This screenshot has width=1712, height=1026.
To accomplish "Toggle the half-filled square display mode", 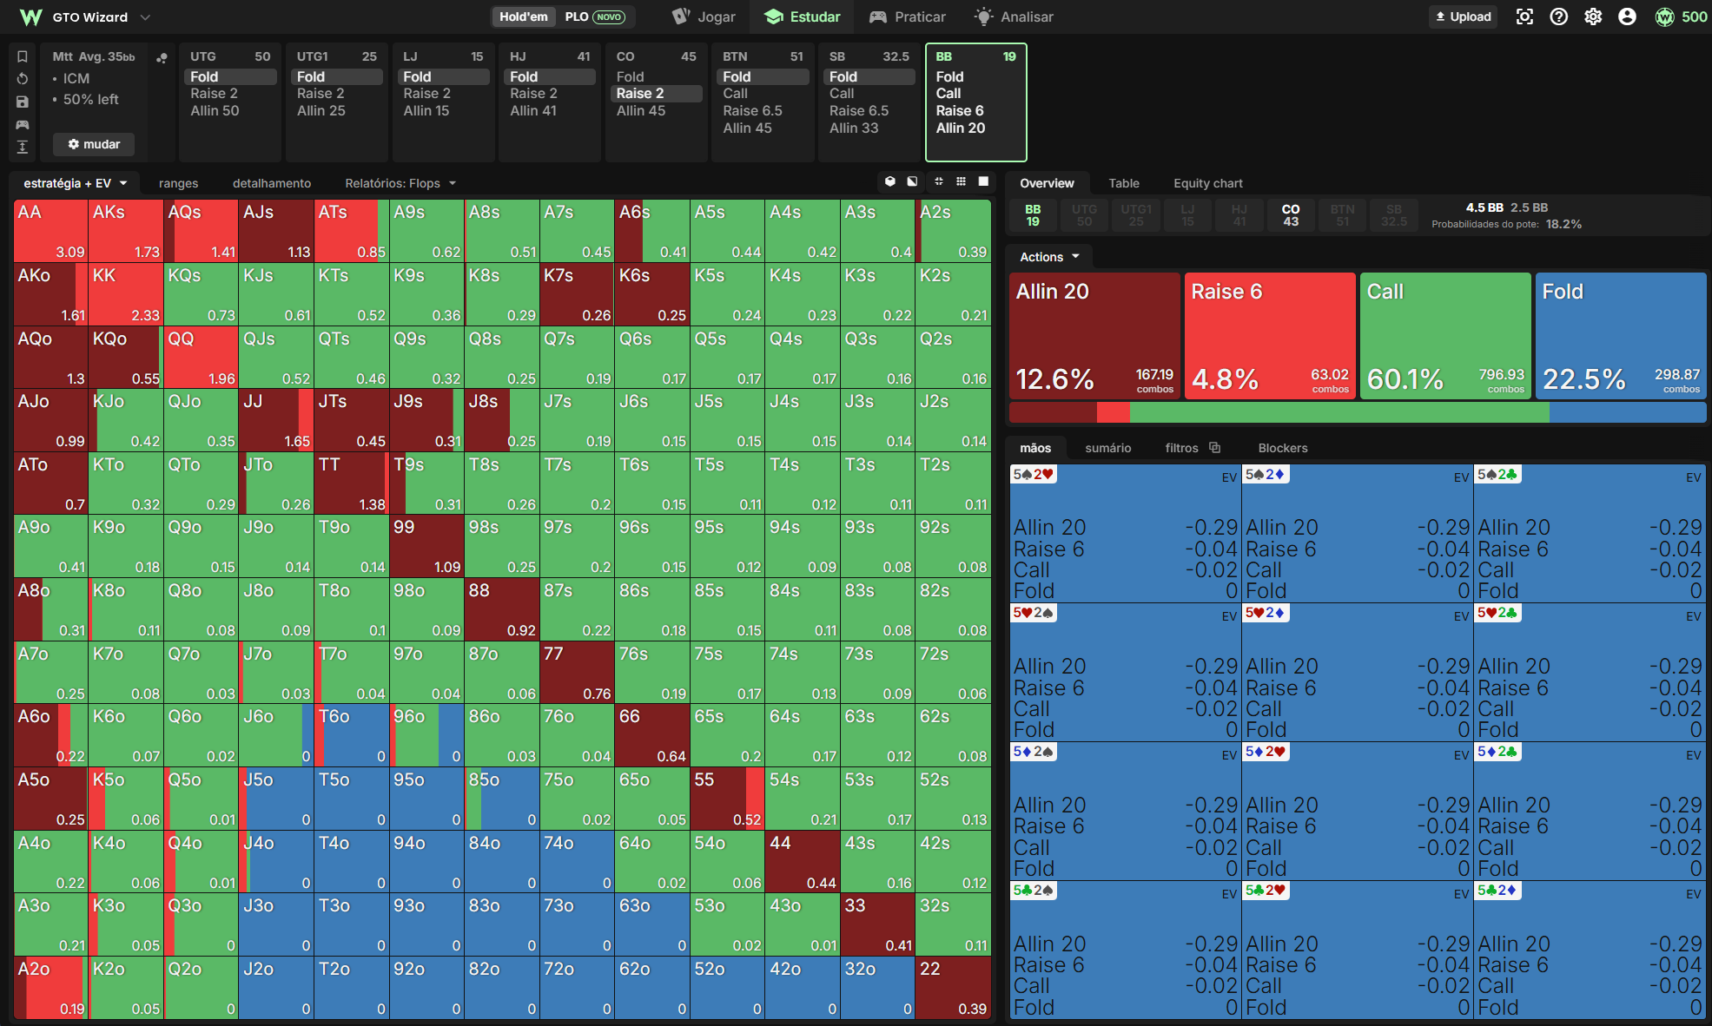I will click(912, 181).
